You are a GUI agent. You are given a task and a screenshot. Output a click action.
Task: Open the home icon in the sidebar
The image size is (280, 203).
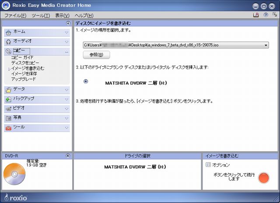pyautogui.click(x=8, y=32)
